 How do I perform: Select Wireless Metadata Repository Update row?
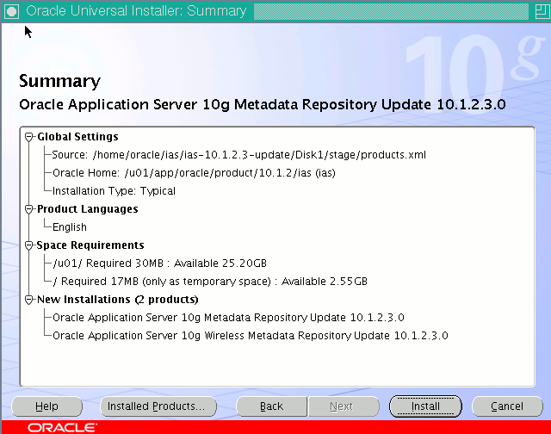[251, 336]
